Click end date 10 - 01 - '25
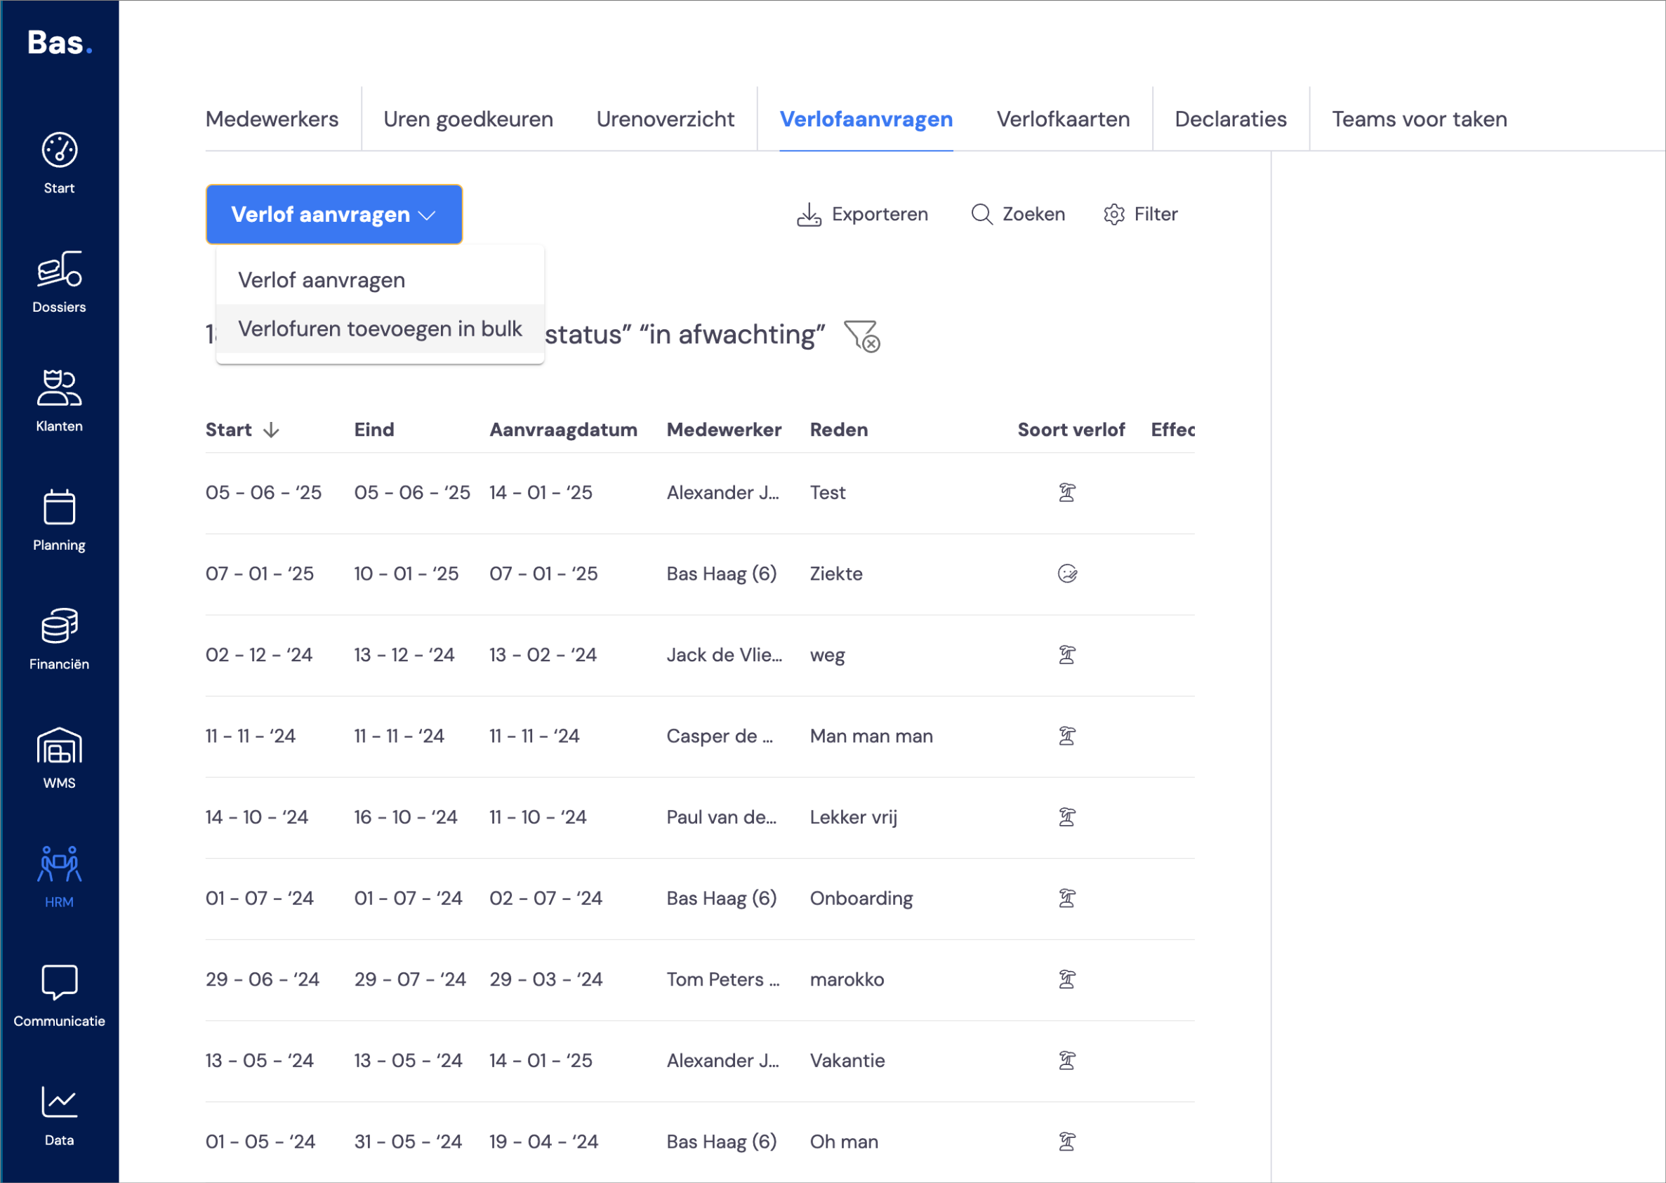 [406, 574]
